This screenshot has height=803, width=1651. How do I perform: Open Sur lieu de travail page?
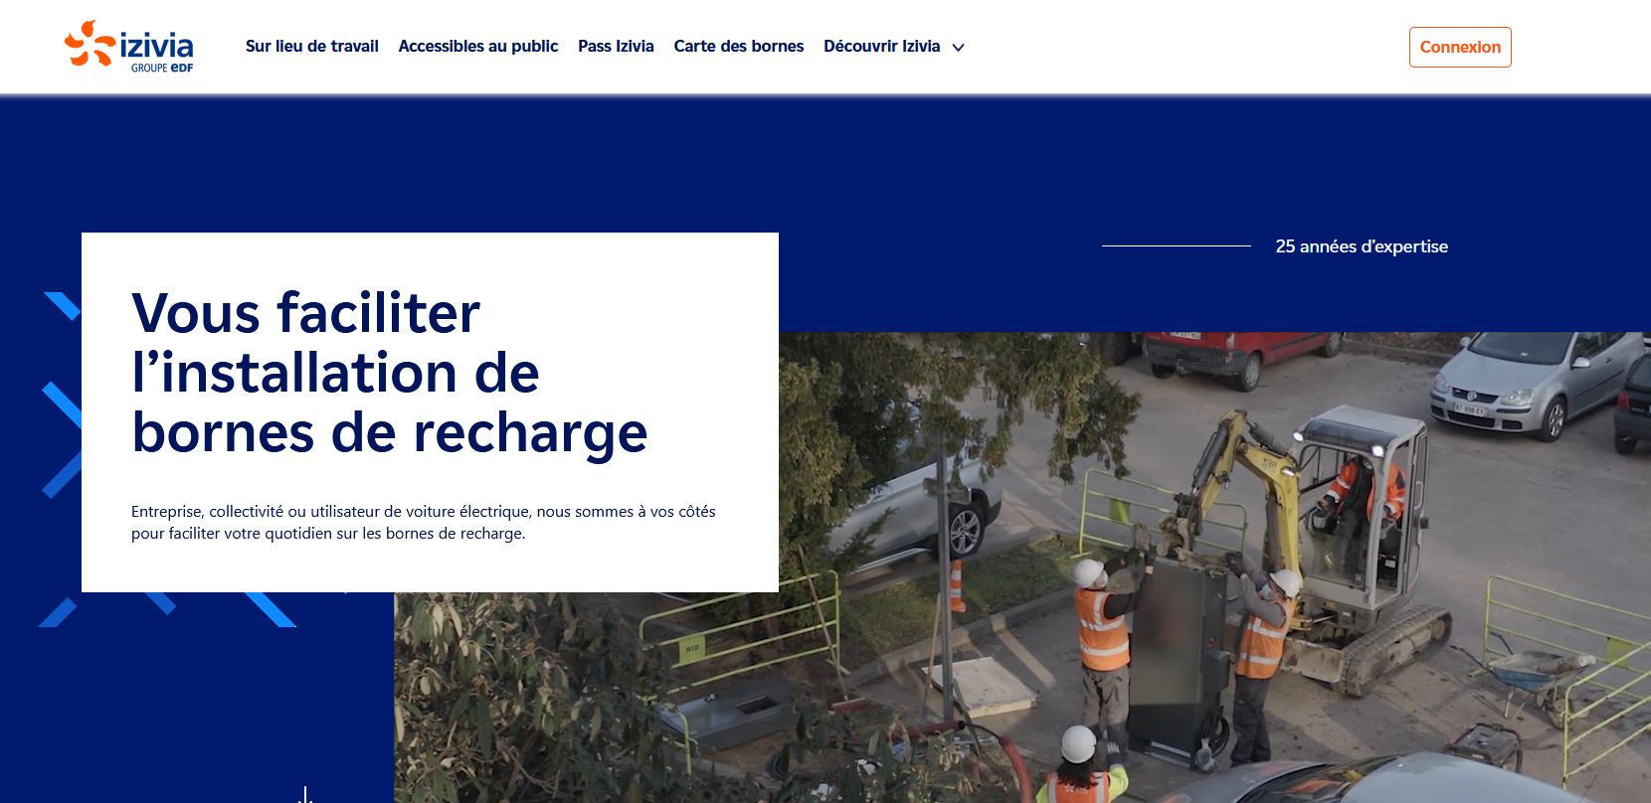[x=311, y=47]
